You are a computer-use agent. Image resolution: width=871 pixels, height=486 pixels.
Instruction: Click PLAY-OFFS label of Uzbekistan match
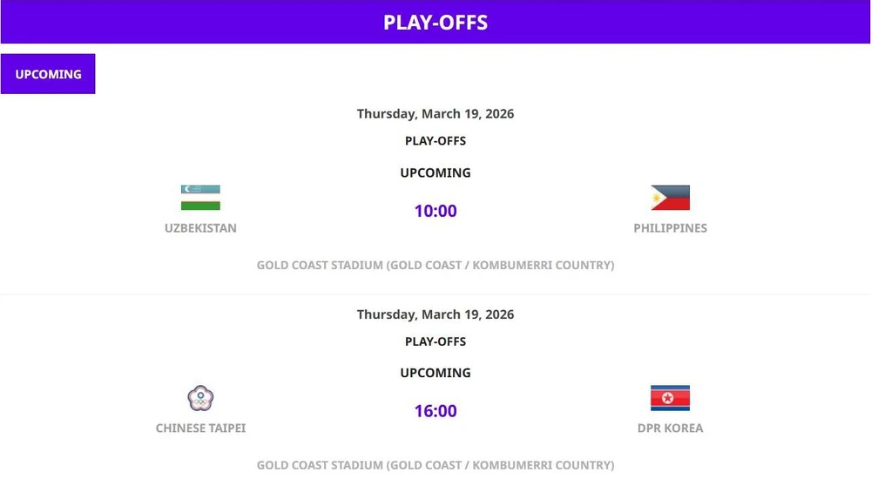[435, 141]
